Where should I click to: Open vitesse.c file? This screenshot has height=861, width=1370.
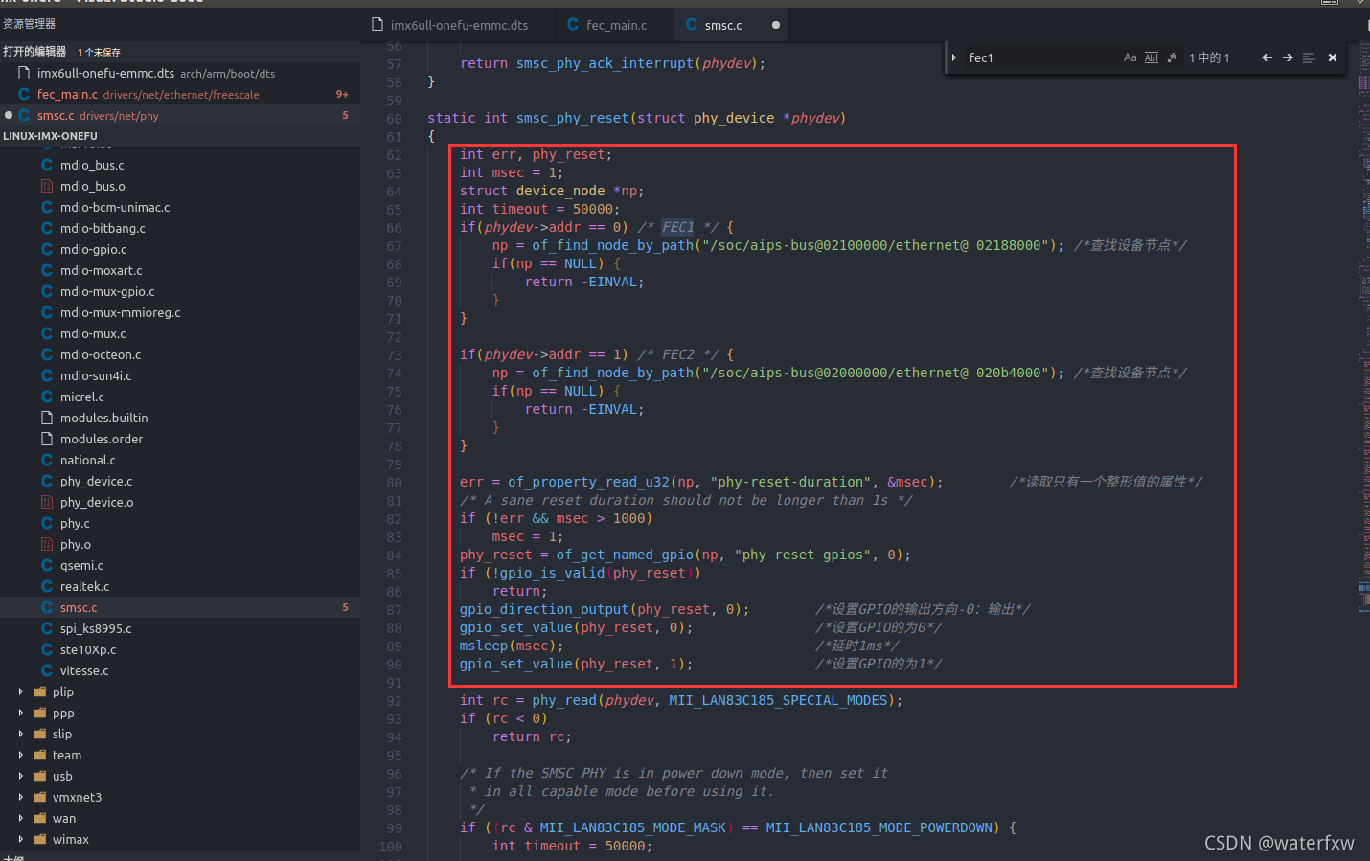[x=180, y=670]
